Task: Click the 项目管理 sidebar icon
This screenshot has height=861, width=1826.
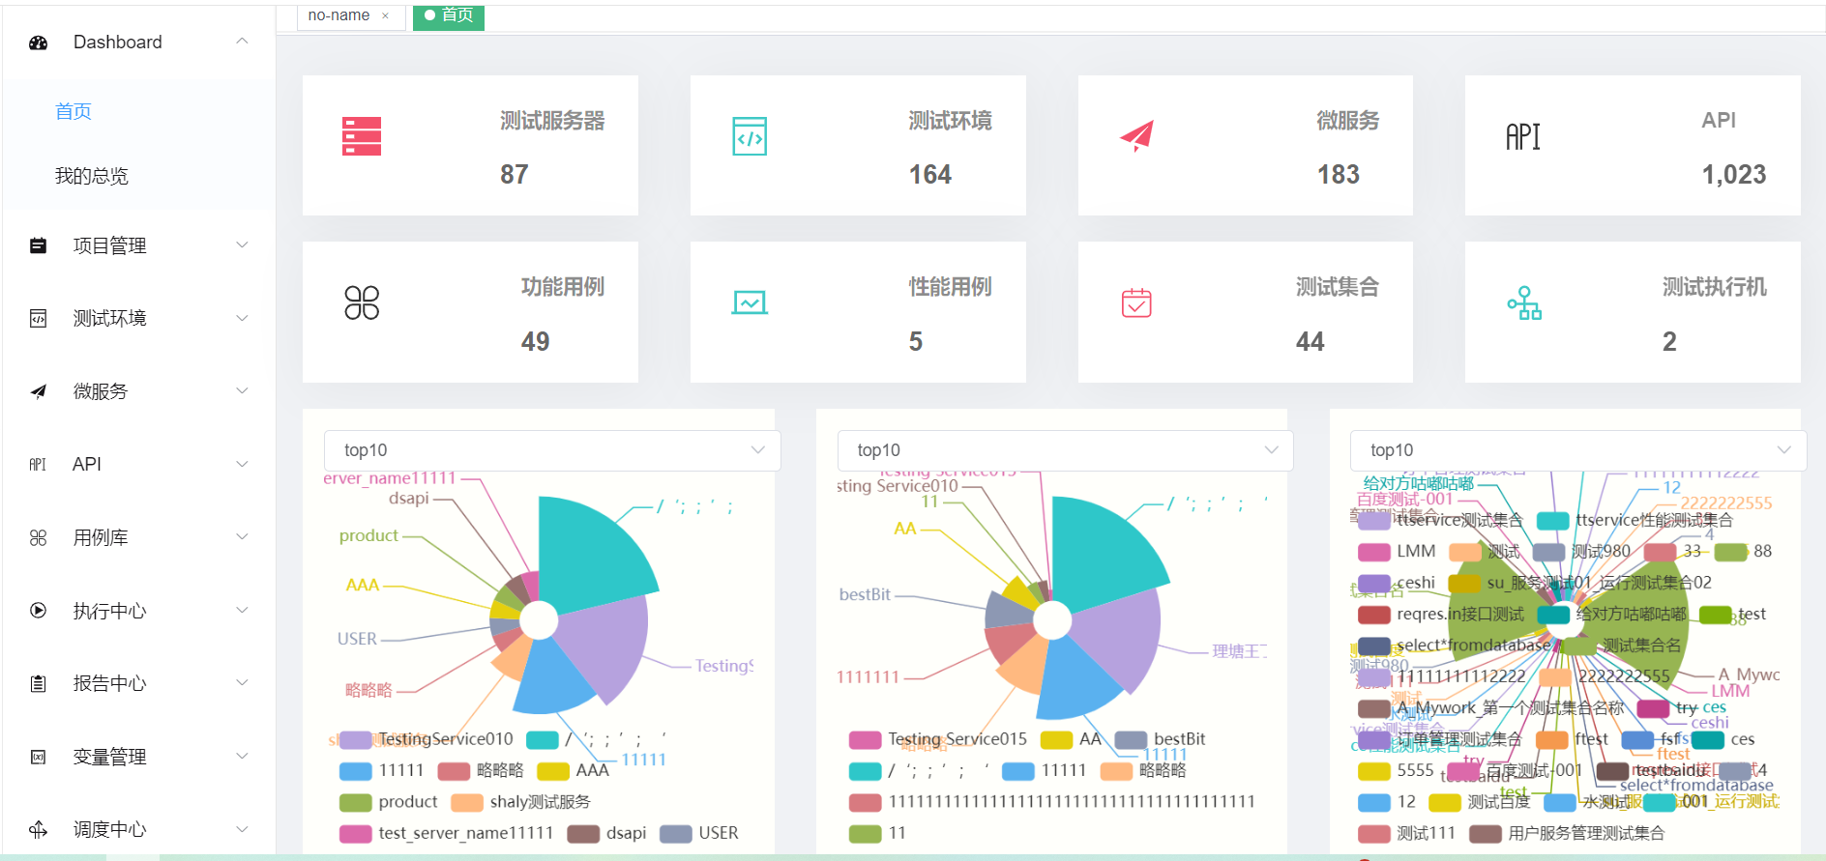Action: click(39, 245)
